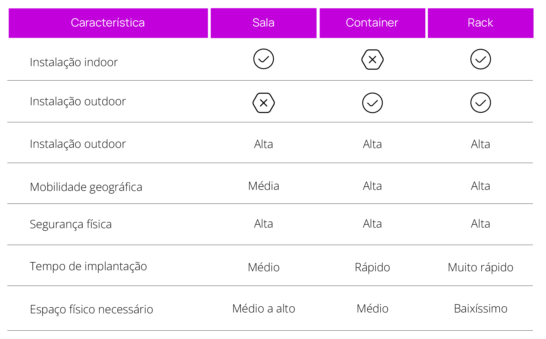Click the Rápido value under Container

tap(372, 268)
